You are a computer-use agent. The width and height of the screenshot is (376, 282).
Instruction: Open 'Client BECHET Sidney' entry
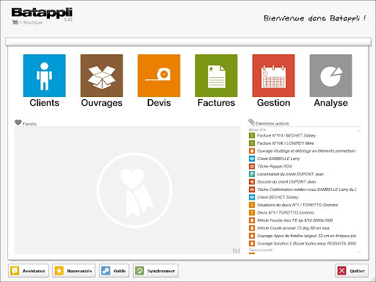coord(278,198)
